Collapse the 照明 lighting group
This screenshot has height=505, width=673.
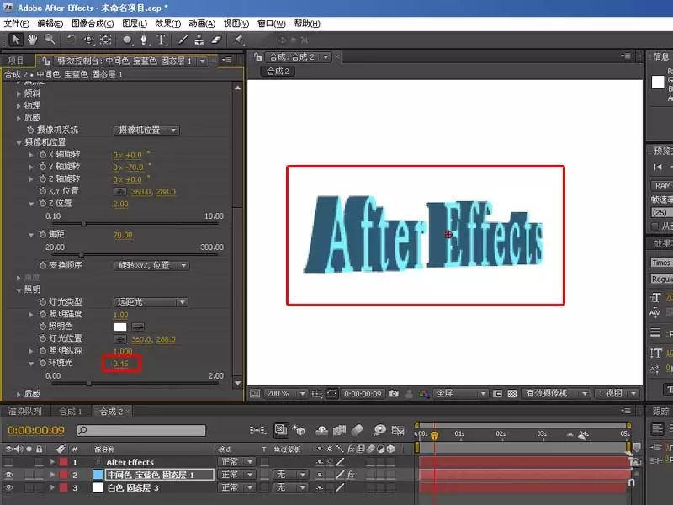(19, 290)
